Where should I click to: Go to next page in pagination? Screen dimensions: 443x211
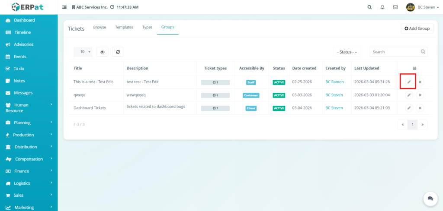tap(422, 124)
